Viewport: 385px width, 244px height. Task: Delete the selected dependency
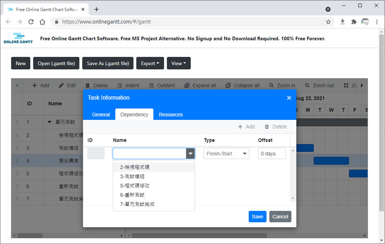point(276,127)
